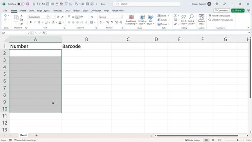Open the General number format dropdown
The image size is (252, 142).
pos(122,17)
